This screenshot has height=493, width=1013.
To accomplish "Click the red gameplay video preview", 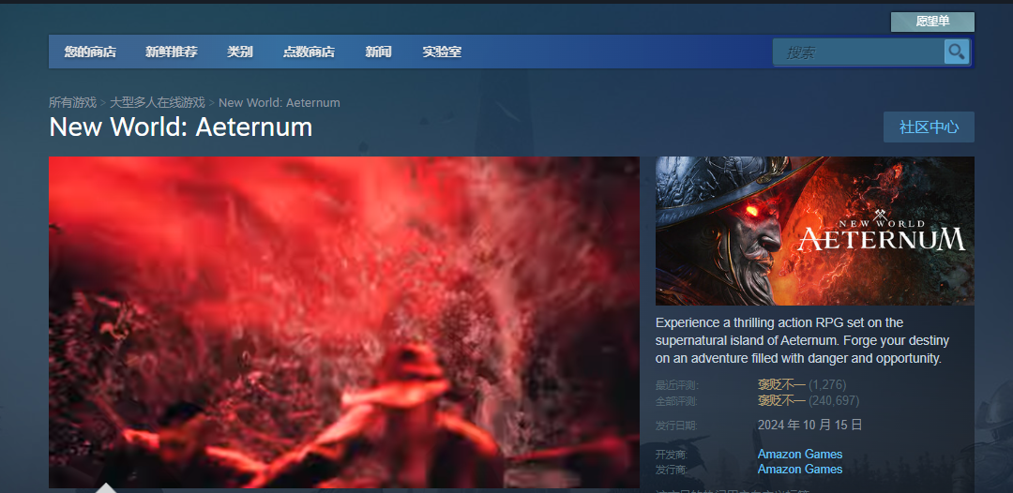I will click(x=343, y=322).
